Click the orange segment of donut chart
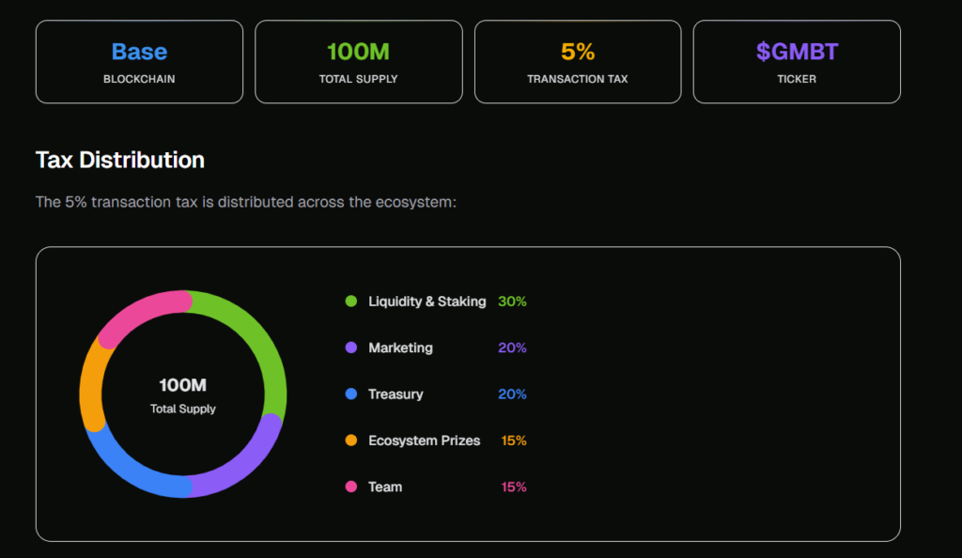962x558 pixels. click(92, 383)
